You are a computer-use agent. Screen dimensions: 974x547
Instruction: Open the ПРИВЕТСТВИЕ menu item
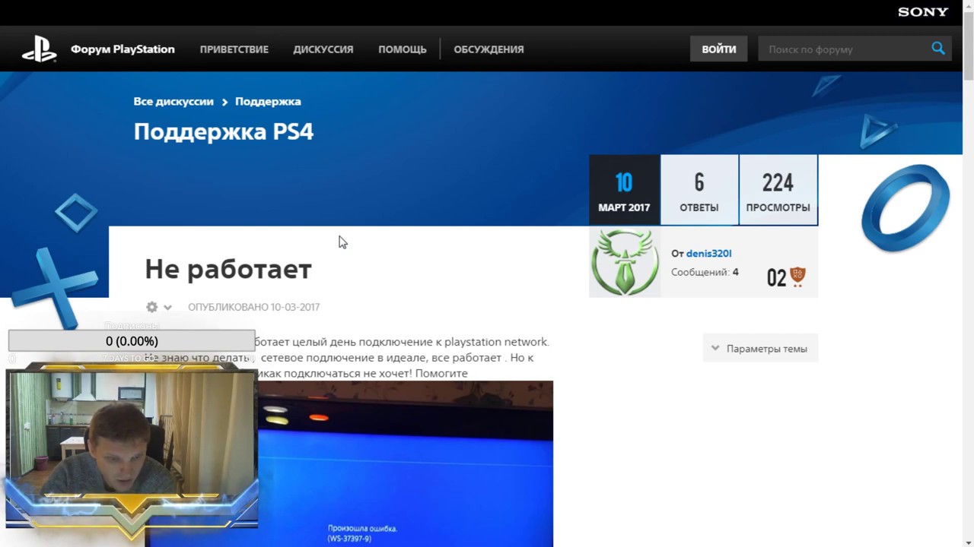pos(234,49)
